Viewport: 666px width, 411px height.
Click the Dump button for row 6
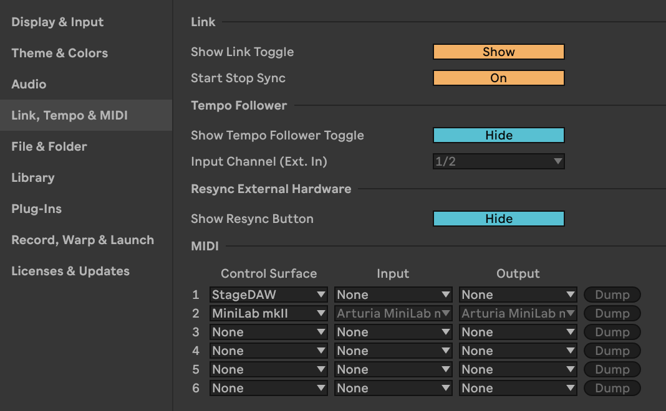pos(612,388)
